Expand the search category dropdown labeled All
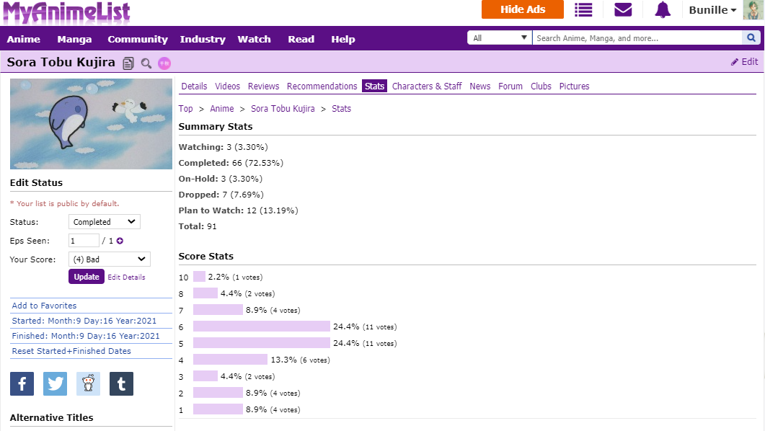765x431 pixels. pos(500,38)
